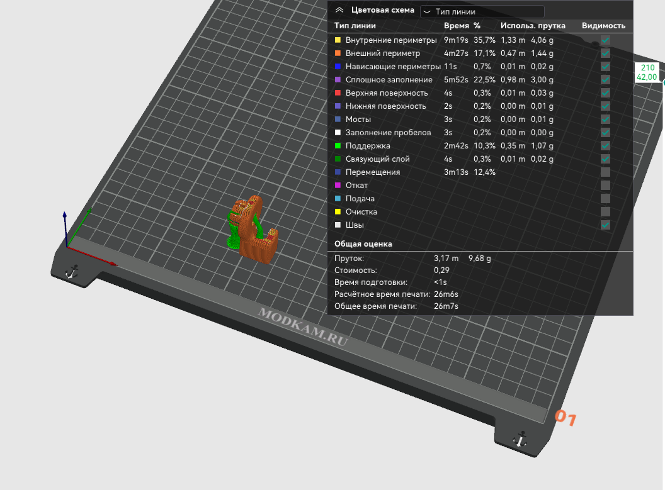The width and height of the screenshot is (665, 490).
Task: Click the "Видимость" column header
Action: coord(603,26)
